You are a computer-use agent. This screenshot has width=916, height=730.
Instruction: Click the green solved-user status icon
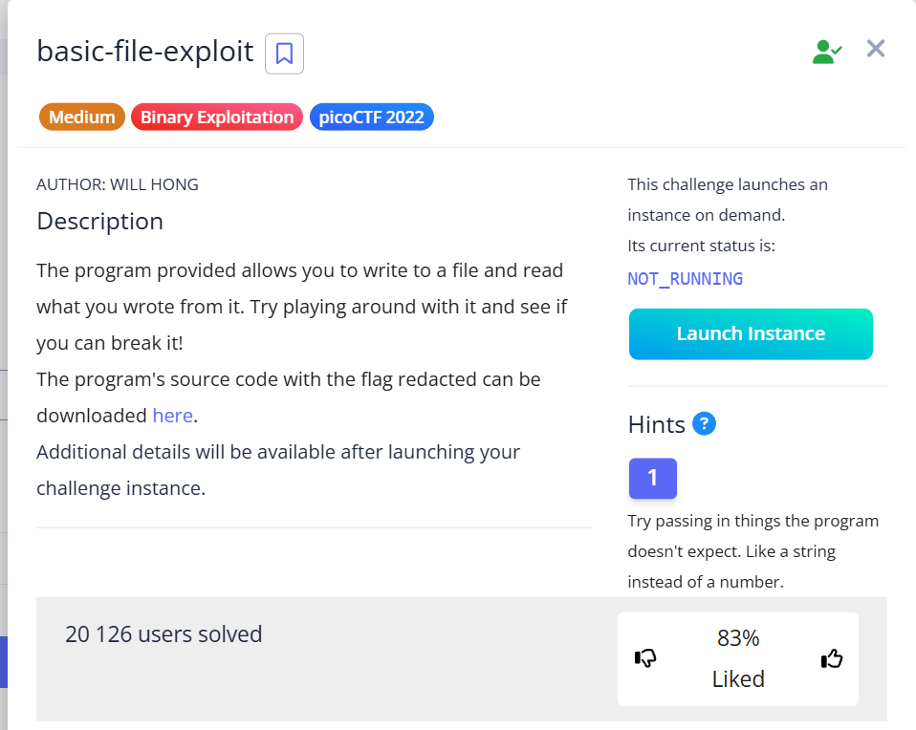(x=825, y=52)
